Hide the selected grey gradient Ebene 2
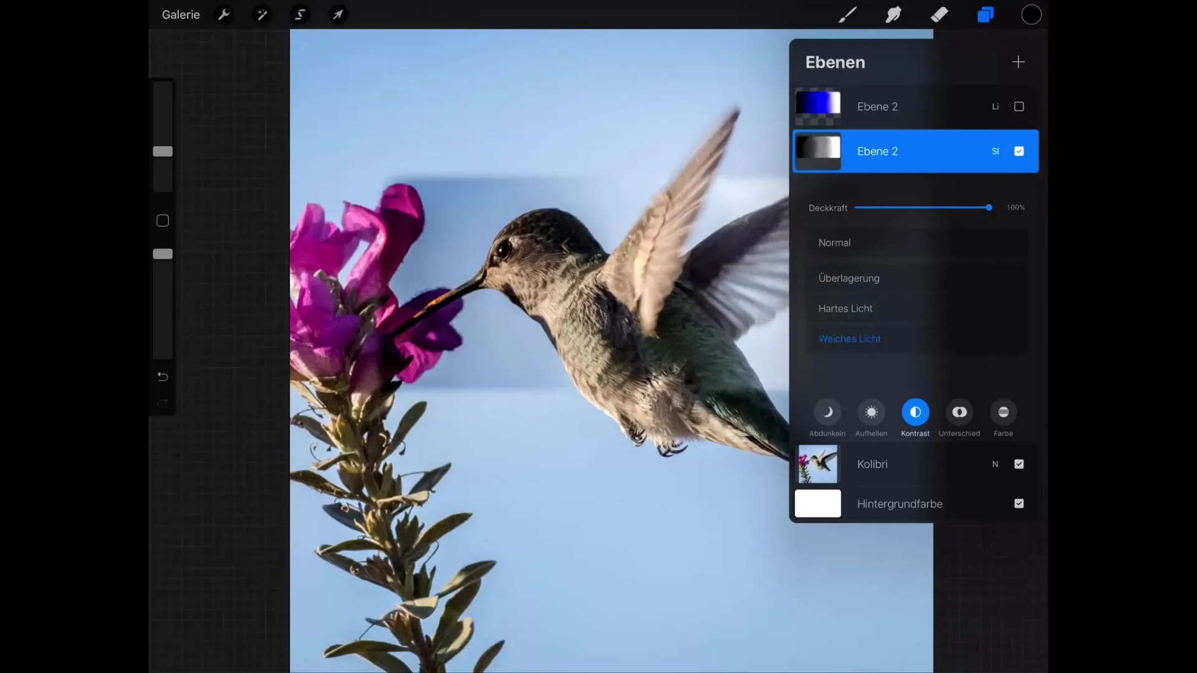The height and width of the screenshot is (673, 1197). coord(1019,151)
